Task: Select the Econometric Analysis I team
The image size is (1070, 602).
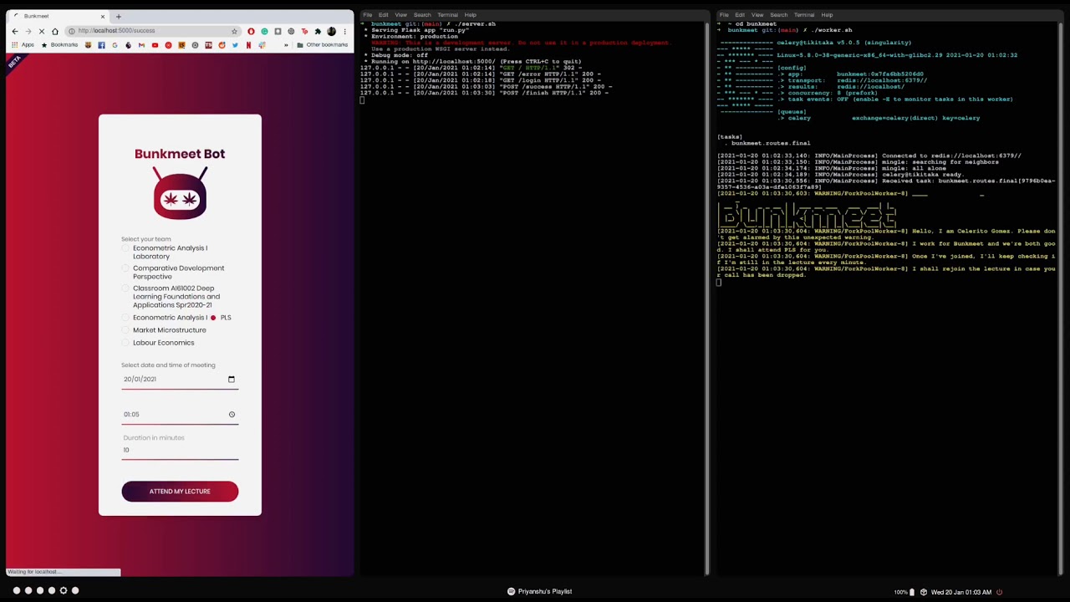Action: 125,318
